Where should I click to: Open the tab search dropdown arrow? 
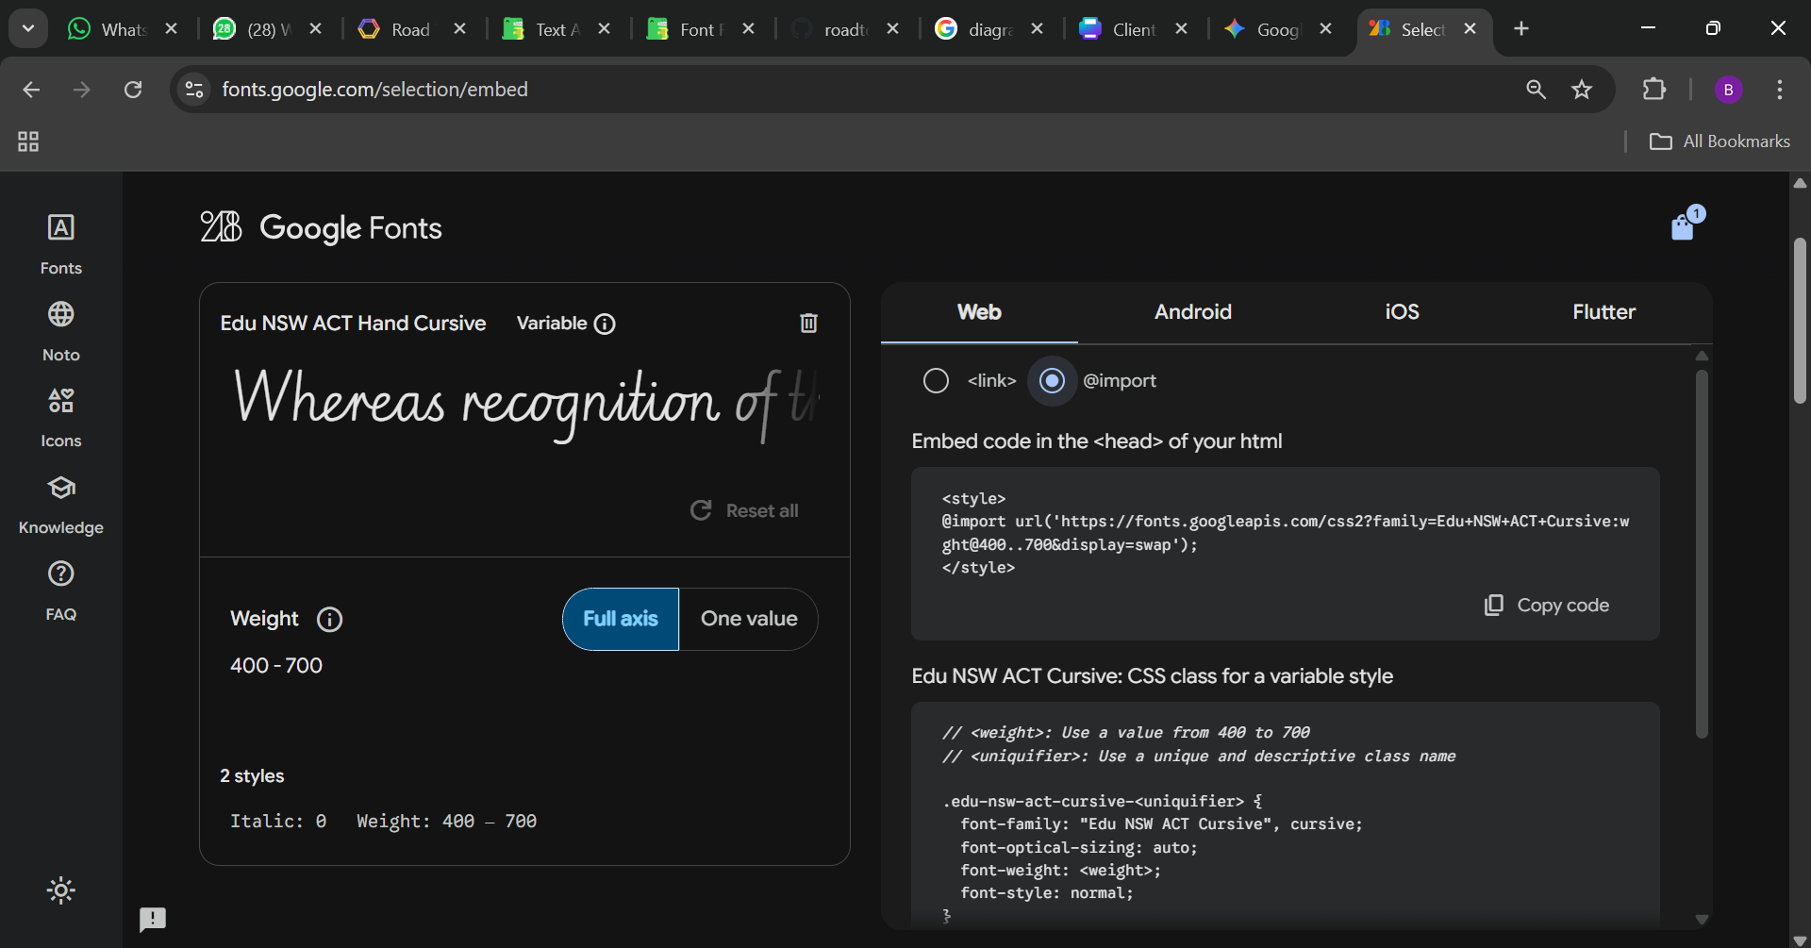pyautogui.click(x=28, y=28)
